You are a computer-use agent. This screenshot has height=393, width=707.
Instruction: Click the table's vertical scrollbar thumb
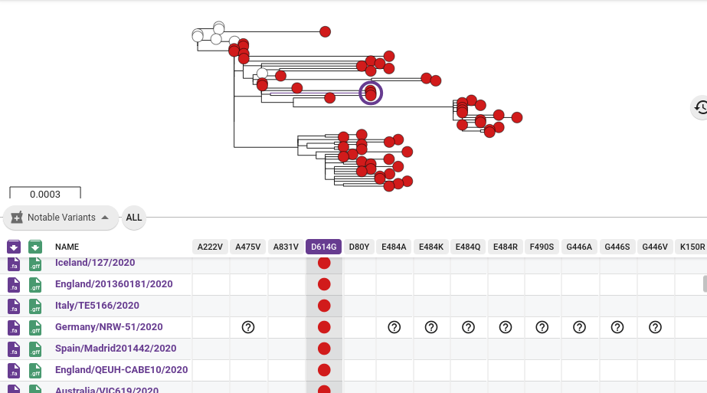pyautogui.click(x=705, y=284)
